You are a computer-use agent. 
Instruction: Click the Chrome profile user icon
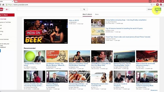[150, 1]
